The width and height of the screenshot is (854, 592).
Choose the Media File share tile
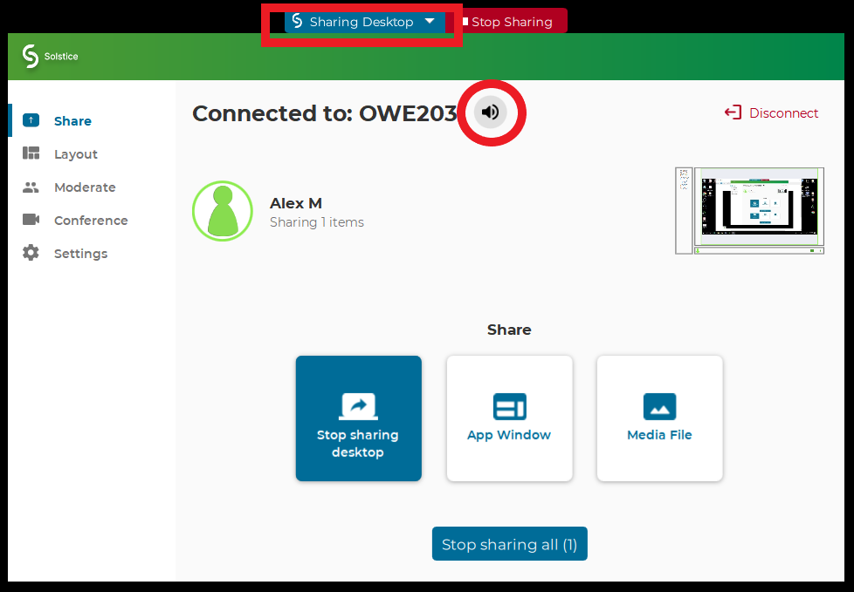(659, 418)
